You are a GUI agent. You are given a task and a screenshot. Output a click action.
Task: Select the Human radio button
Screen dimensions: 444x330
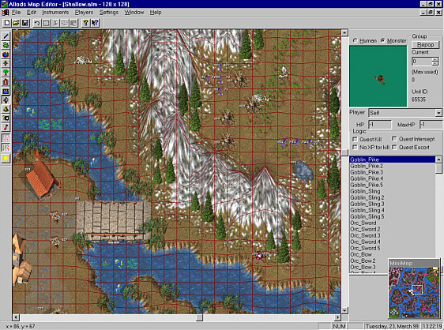click(355, 41)
